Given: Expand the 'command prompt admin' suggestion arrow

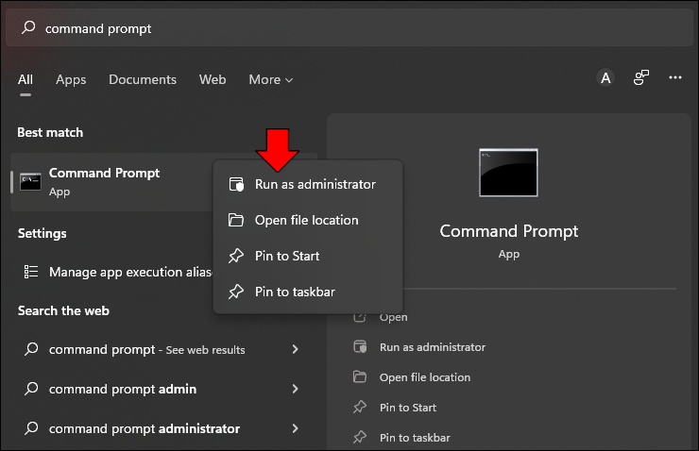Looking at the screenshot, I should coord(296,389).
